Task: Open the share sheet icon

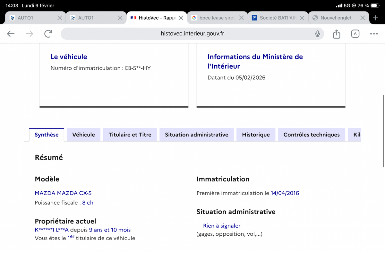Action: click(336, 34)
